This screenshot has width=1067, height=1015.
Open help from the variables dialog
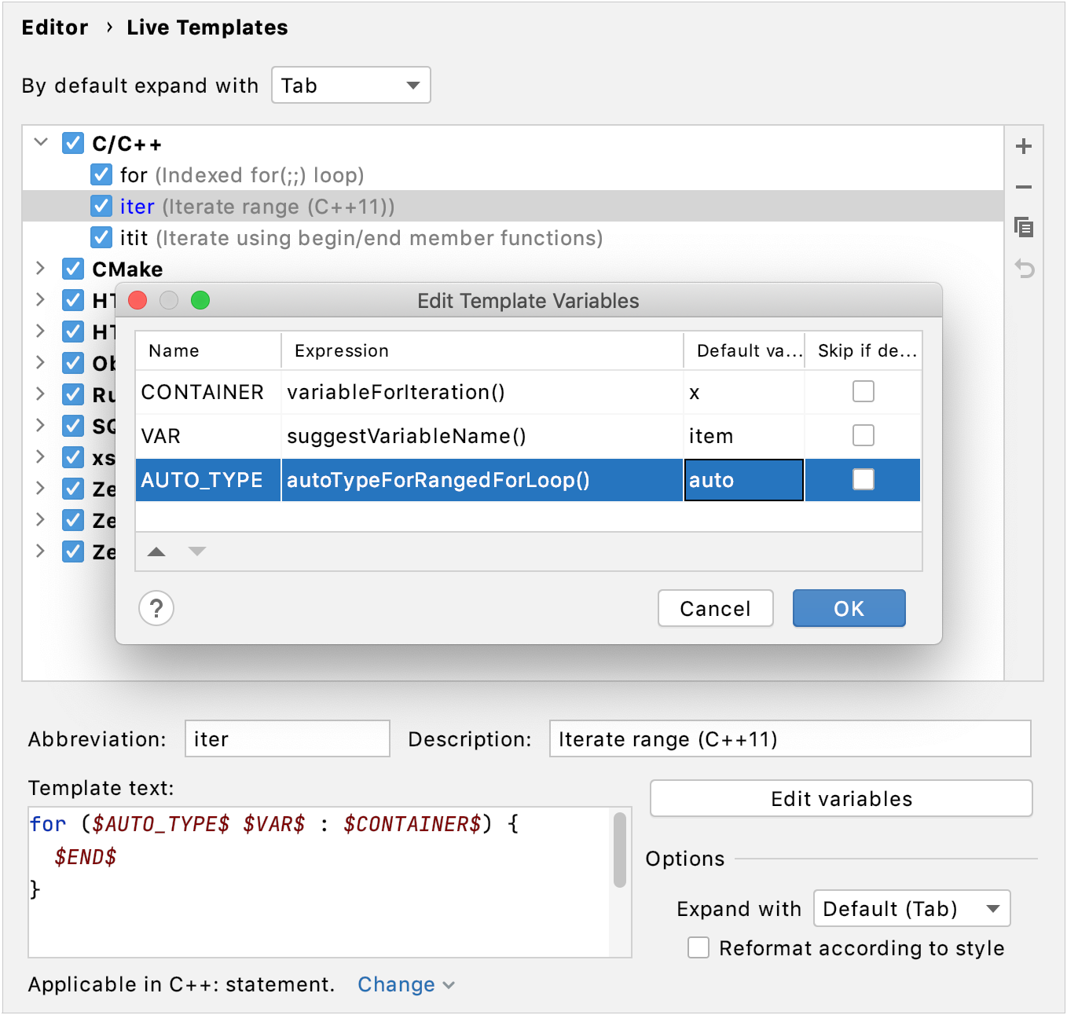(x=156, y=607)
